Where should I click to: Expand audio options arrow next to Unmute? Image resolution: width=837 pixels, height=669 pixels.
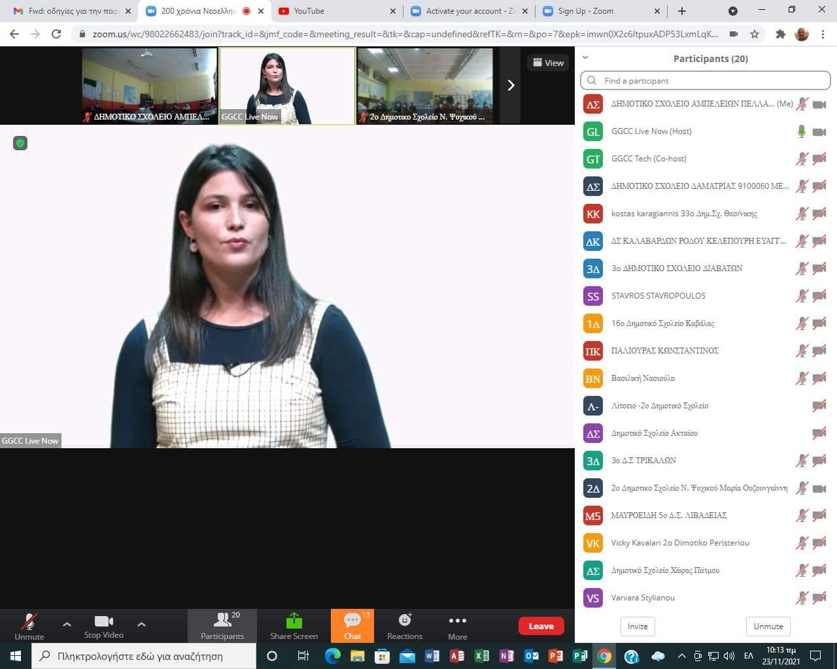pos(67,624)
